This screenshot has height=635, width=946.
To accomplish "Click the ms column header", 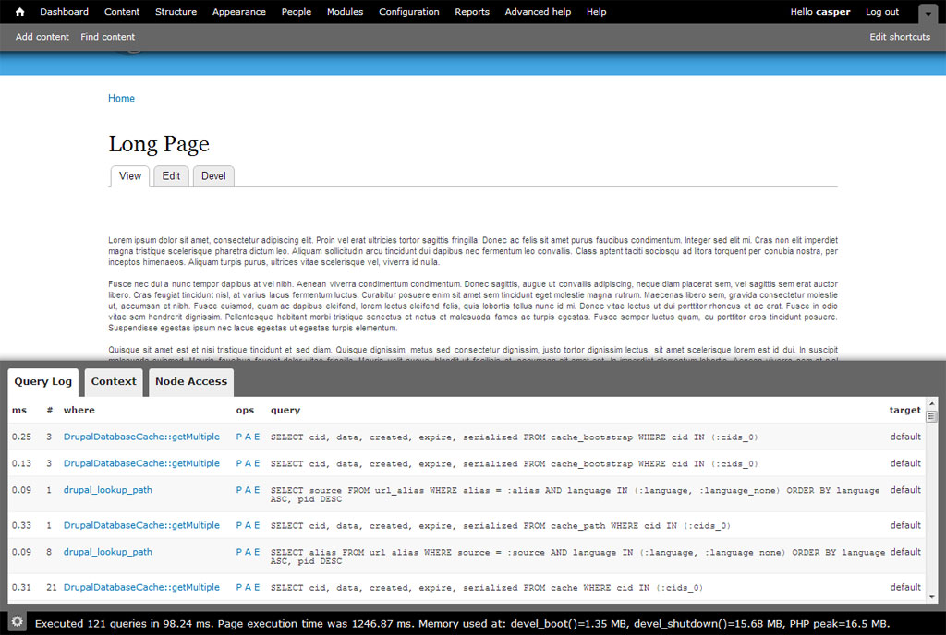I will click(19, 410).
